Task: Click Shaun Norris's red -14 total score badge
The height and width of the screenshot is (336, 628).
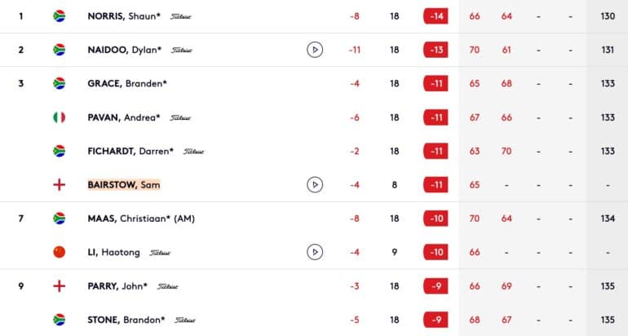Action: tap(436, 16)
